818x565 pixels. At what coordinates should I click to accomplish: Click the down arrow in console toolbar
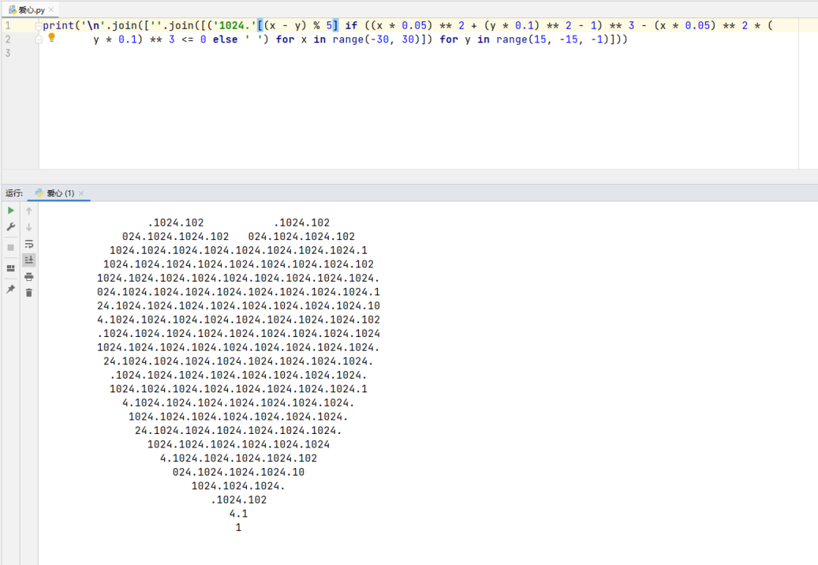[29, 227]
